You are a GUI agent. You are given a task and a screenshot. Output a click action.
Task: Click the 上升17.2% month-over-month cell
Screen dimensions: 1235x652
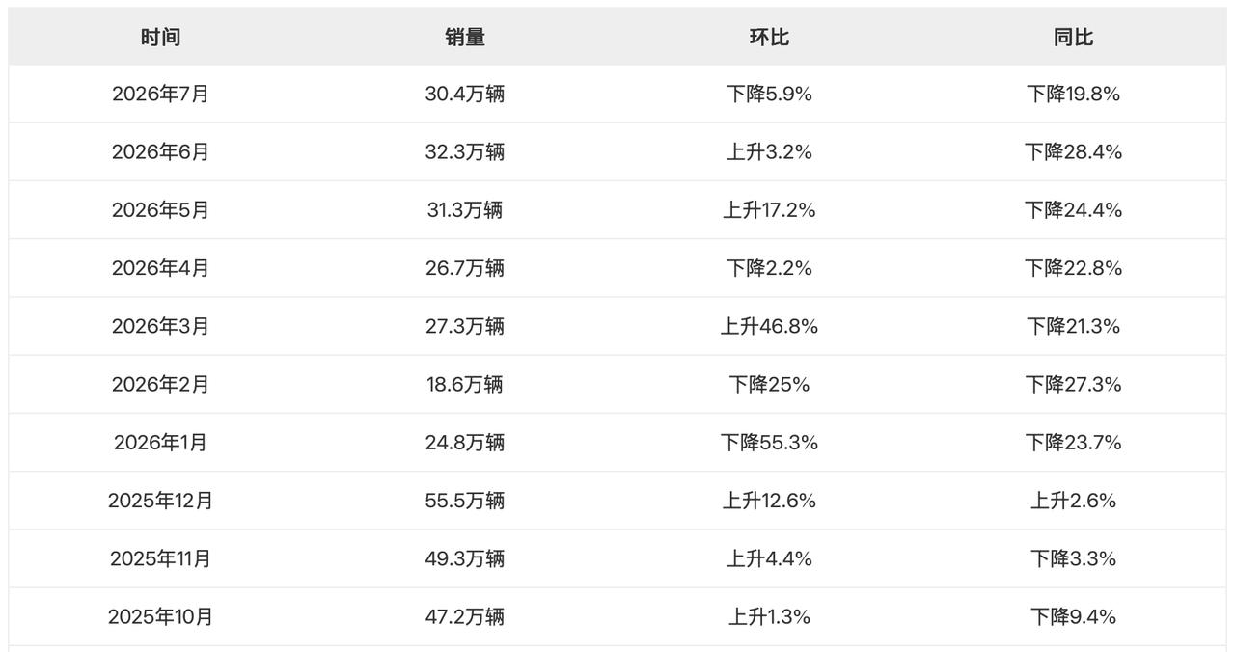pos(769,210)
